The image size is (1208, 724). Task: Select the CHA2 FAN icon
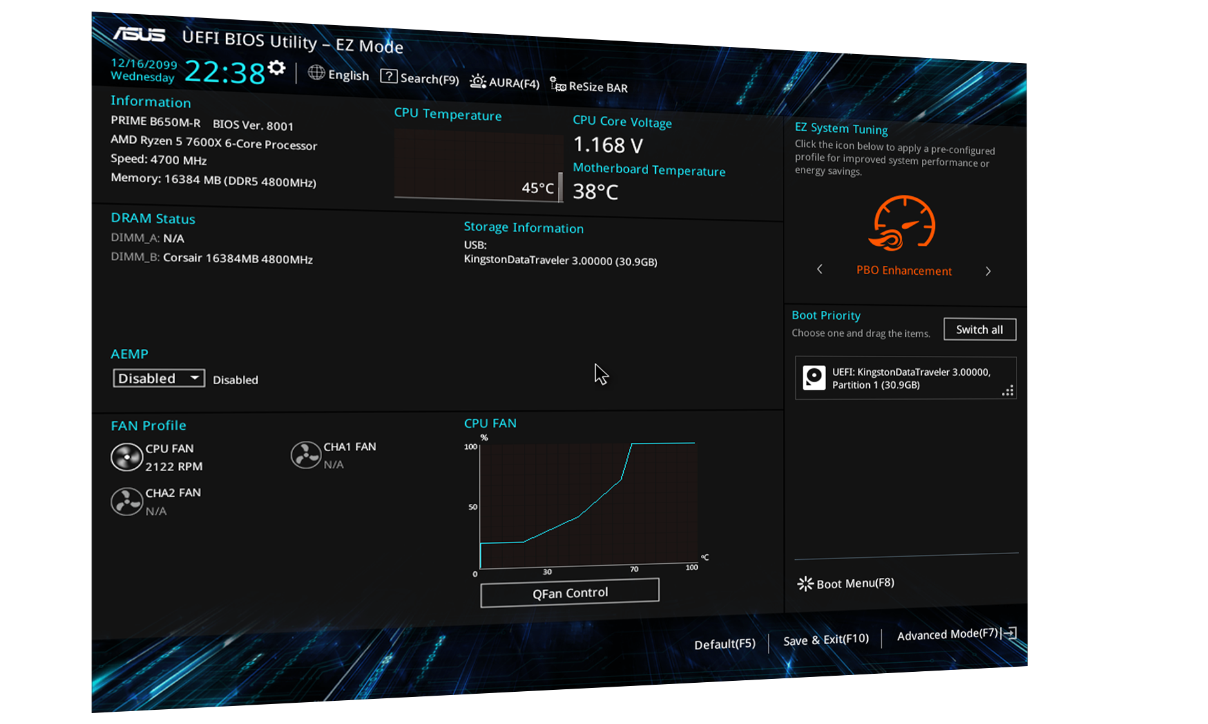126,501
